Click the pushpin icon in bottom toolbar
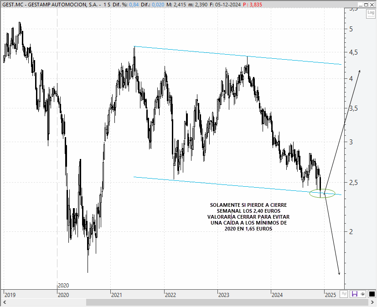 coord(362,294)
